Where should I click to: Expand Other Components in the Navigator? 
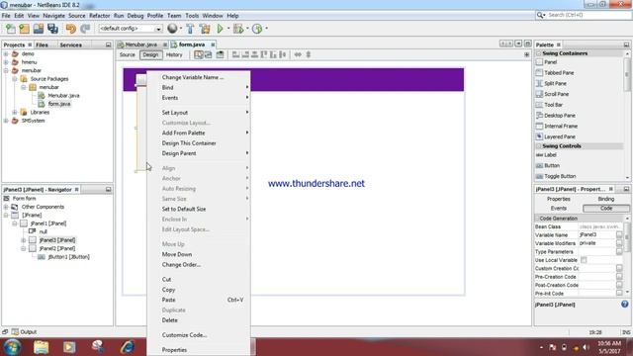[x=6, y=207]
